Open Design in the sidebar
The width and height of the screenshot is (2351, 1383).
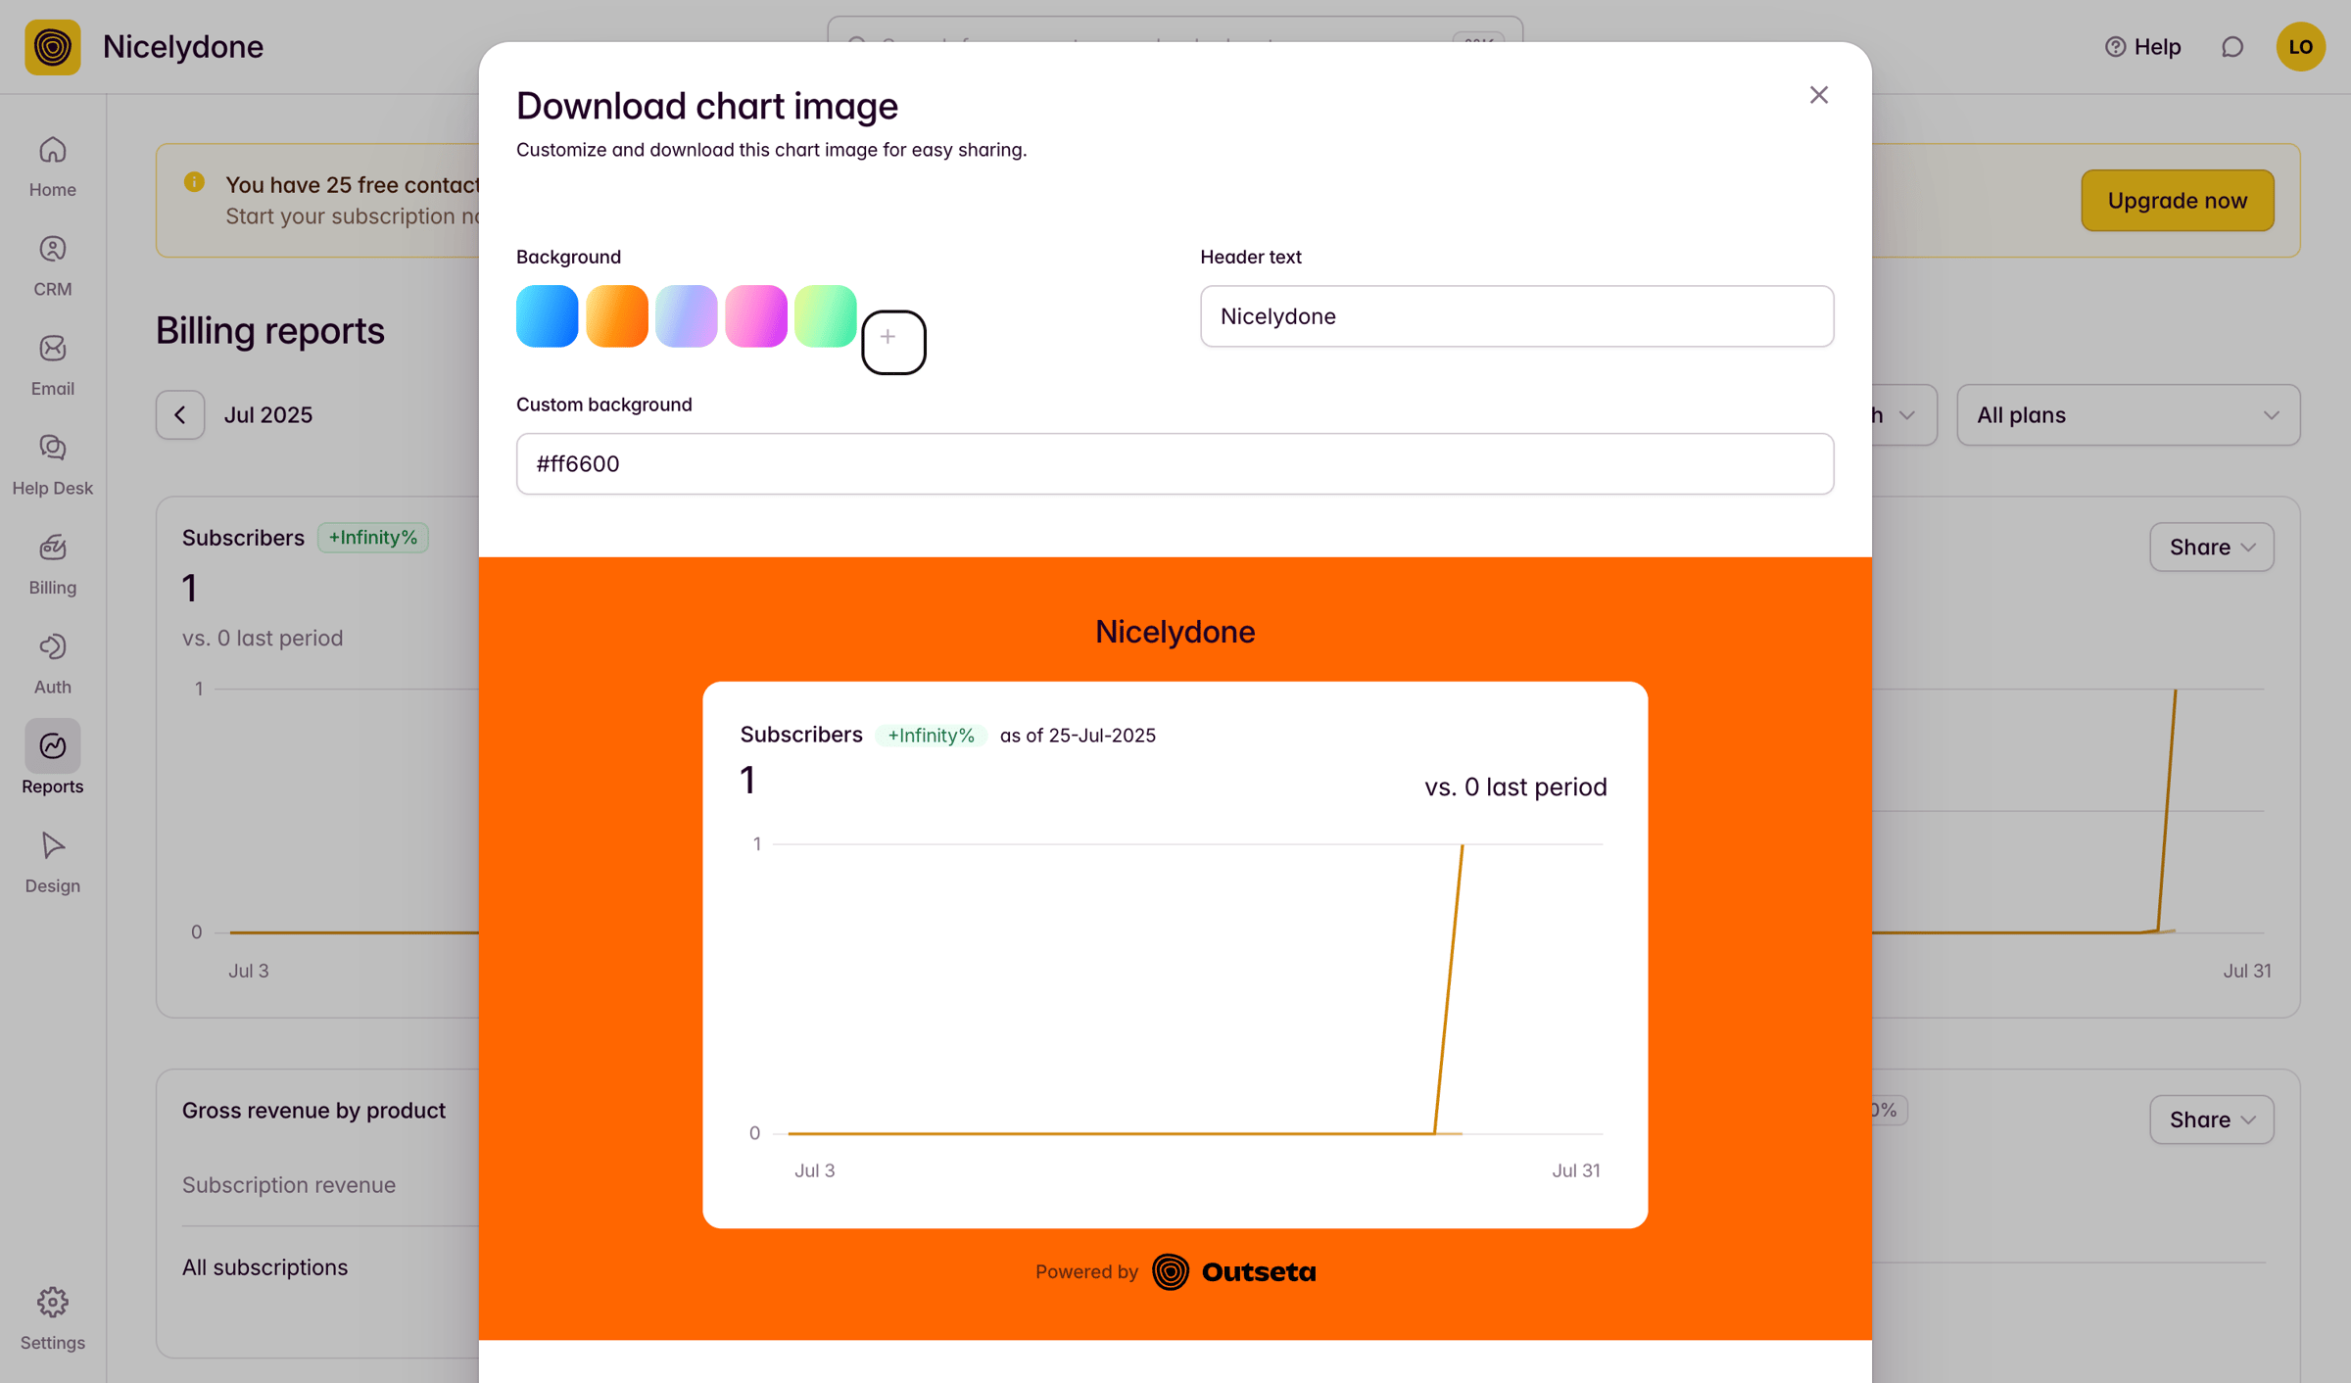53,862
